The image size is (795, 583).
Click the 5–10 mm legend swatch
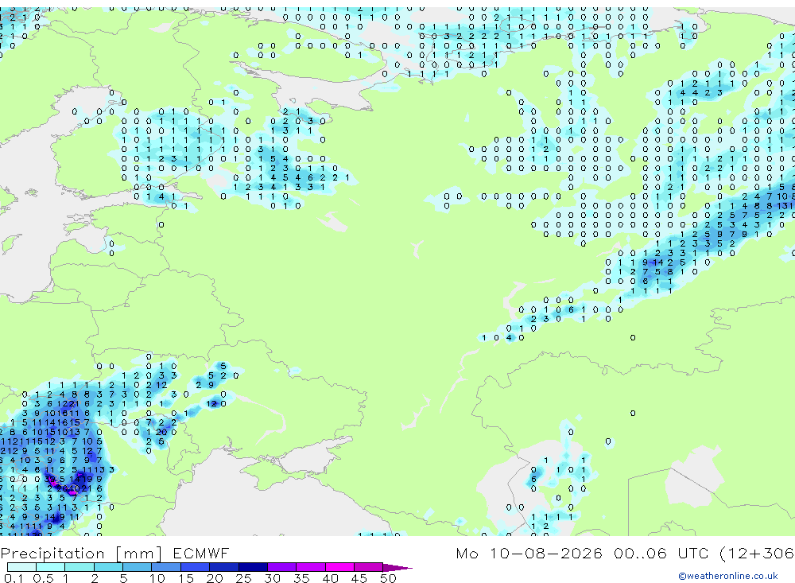[x=138, y=567]
